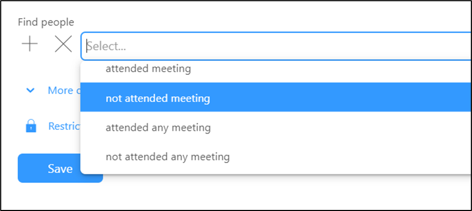This screenshot has height=211, width=472.
Task: Click the blue padlock icon
Action: [x=31, y=126]
